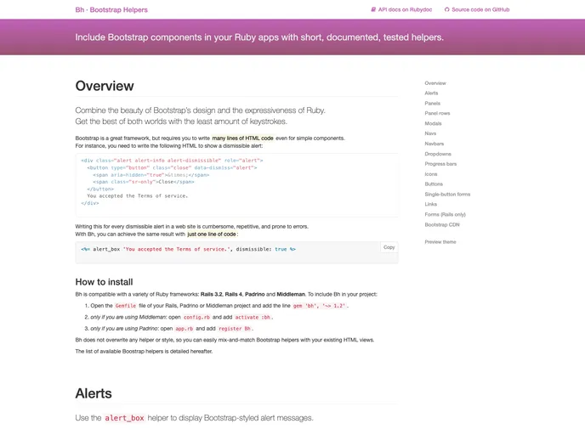Image resolution: width=585 pixels, height=435 pixels.
Task: Click the book icon beside API docs
Action: click(373, 9)
